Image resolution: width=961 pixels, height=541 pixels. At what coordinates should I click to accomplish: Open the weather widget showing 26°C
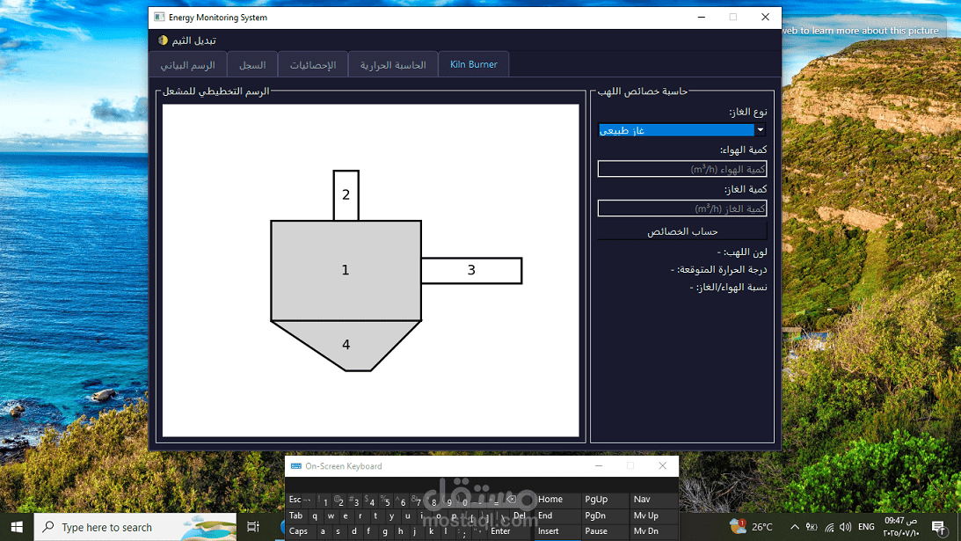(x=752, y=527)
